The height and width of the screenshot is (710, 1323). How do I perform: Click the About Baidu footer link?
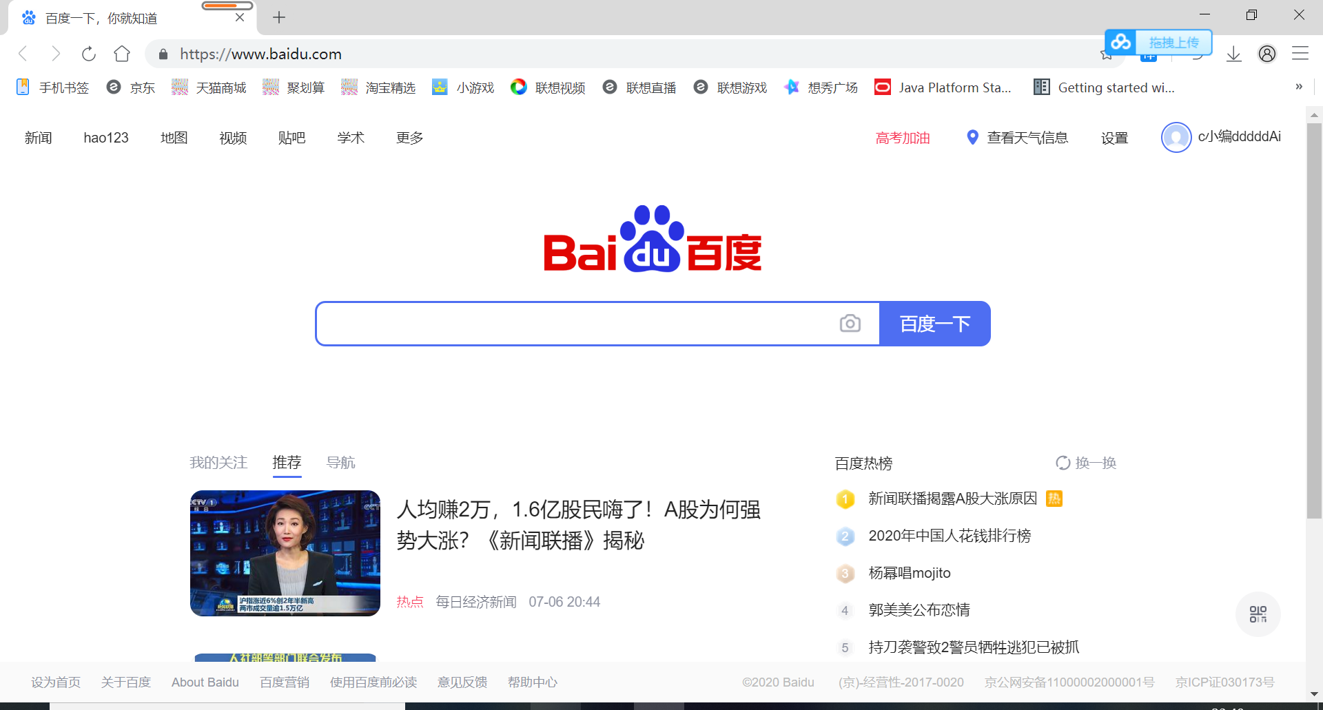click(x=205, y=682)
